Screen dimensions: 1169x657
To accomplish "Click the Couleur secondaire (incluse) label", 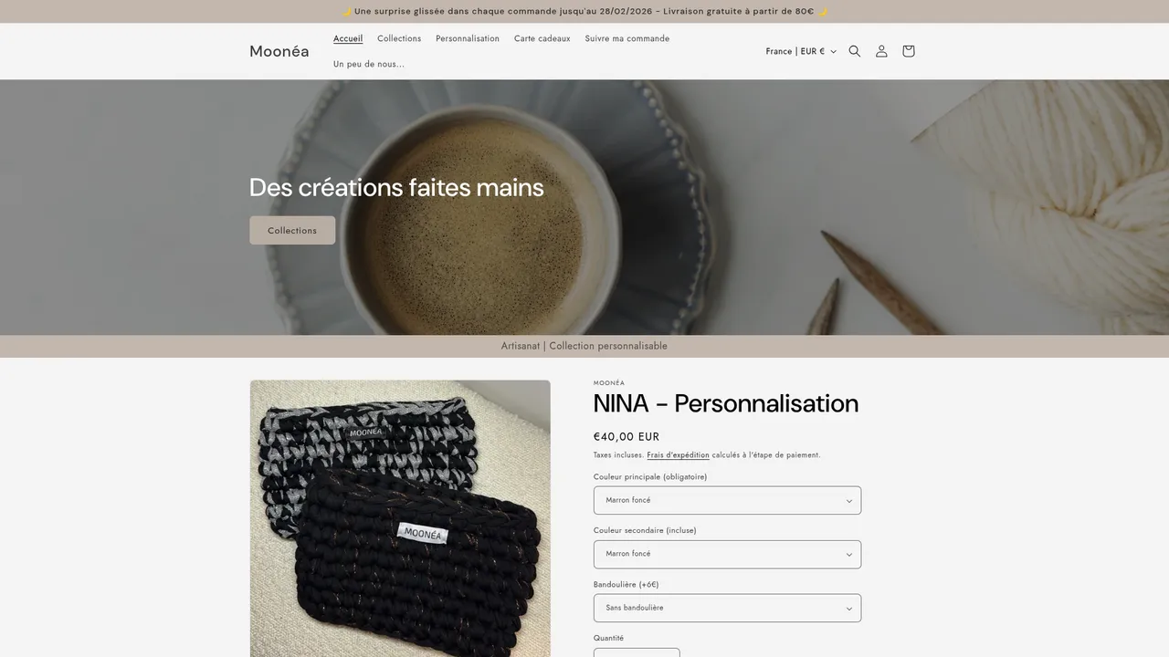I will (645, 530).
